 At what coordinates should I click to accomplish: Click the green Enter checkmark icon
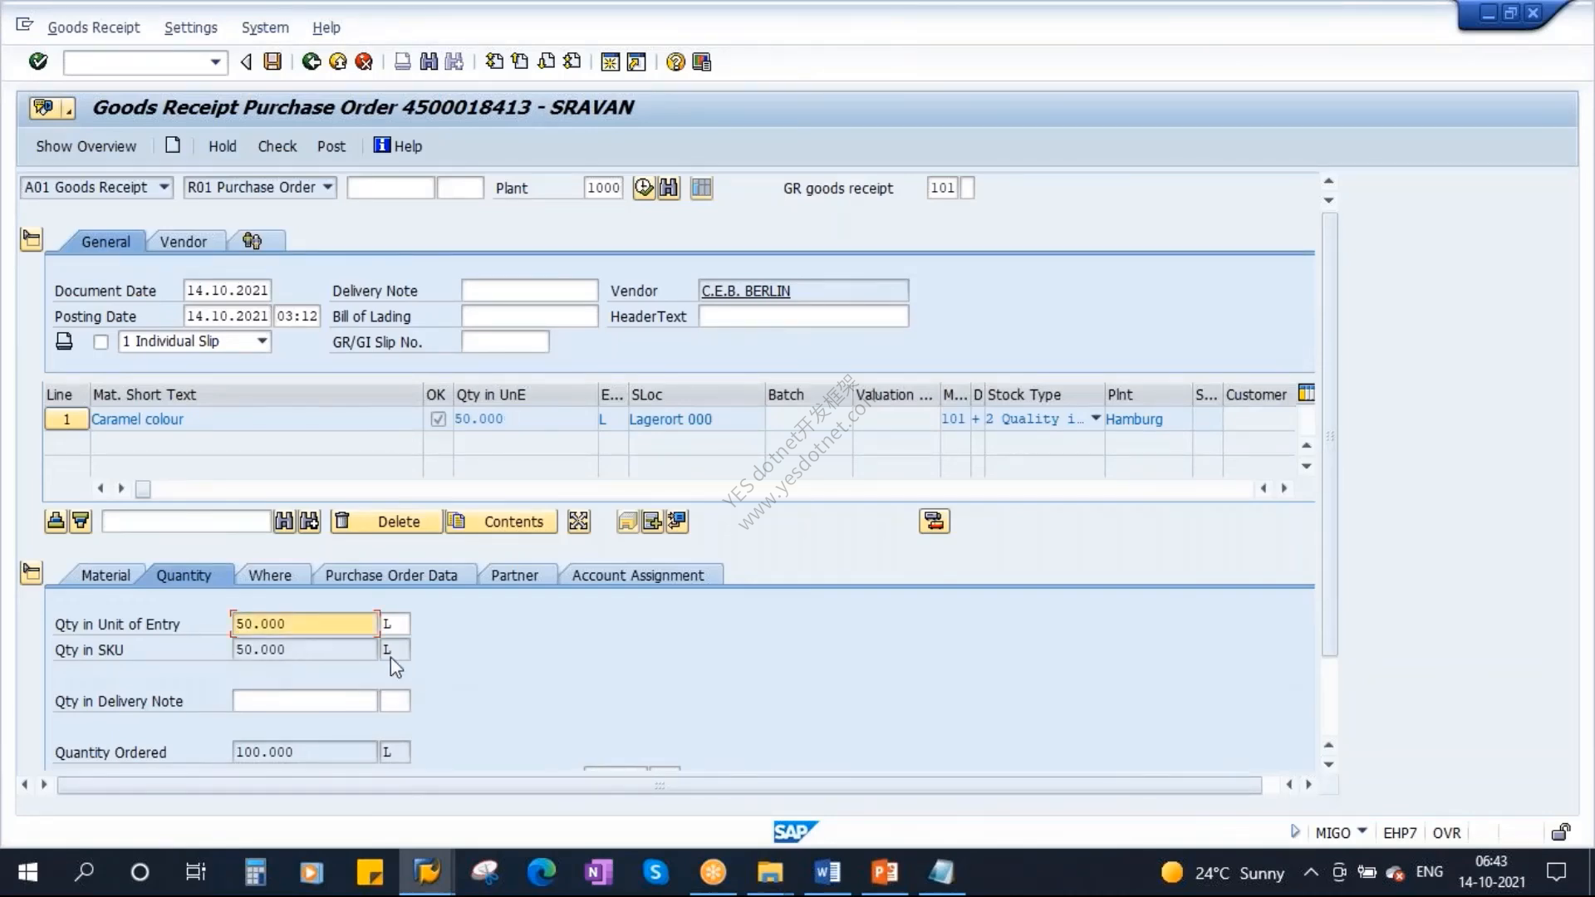(x=38, y=61)
